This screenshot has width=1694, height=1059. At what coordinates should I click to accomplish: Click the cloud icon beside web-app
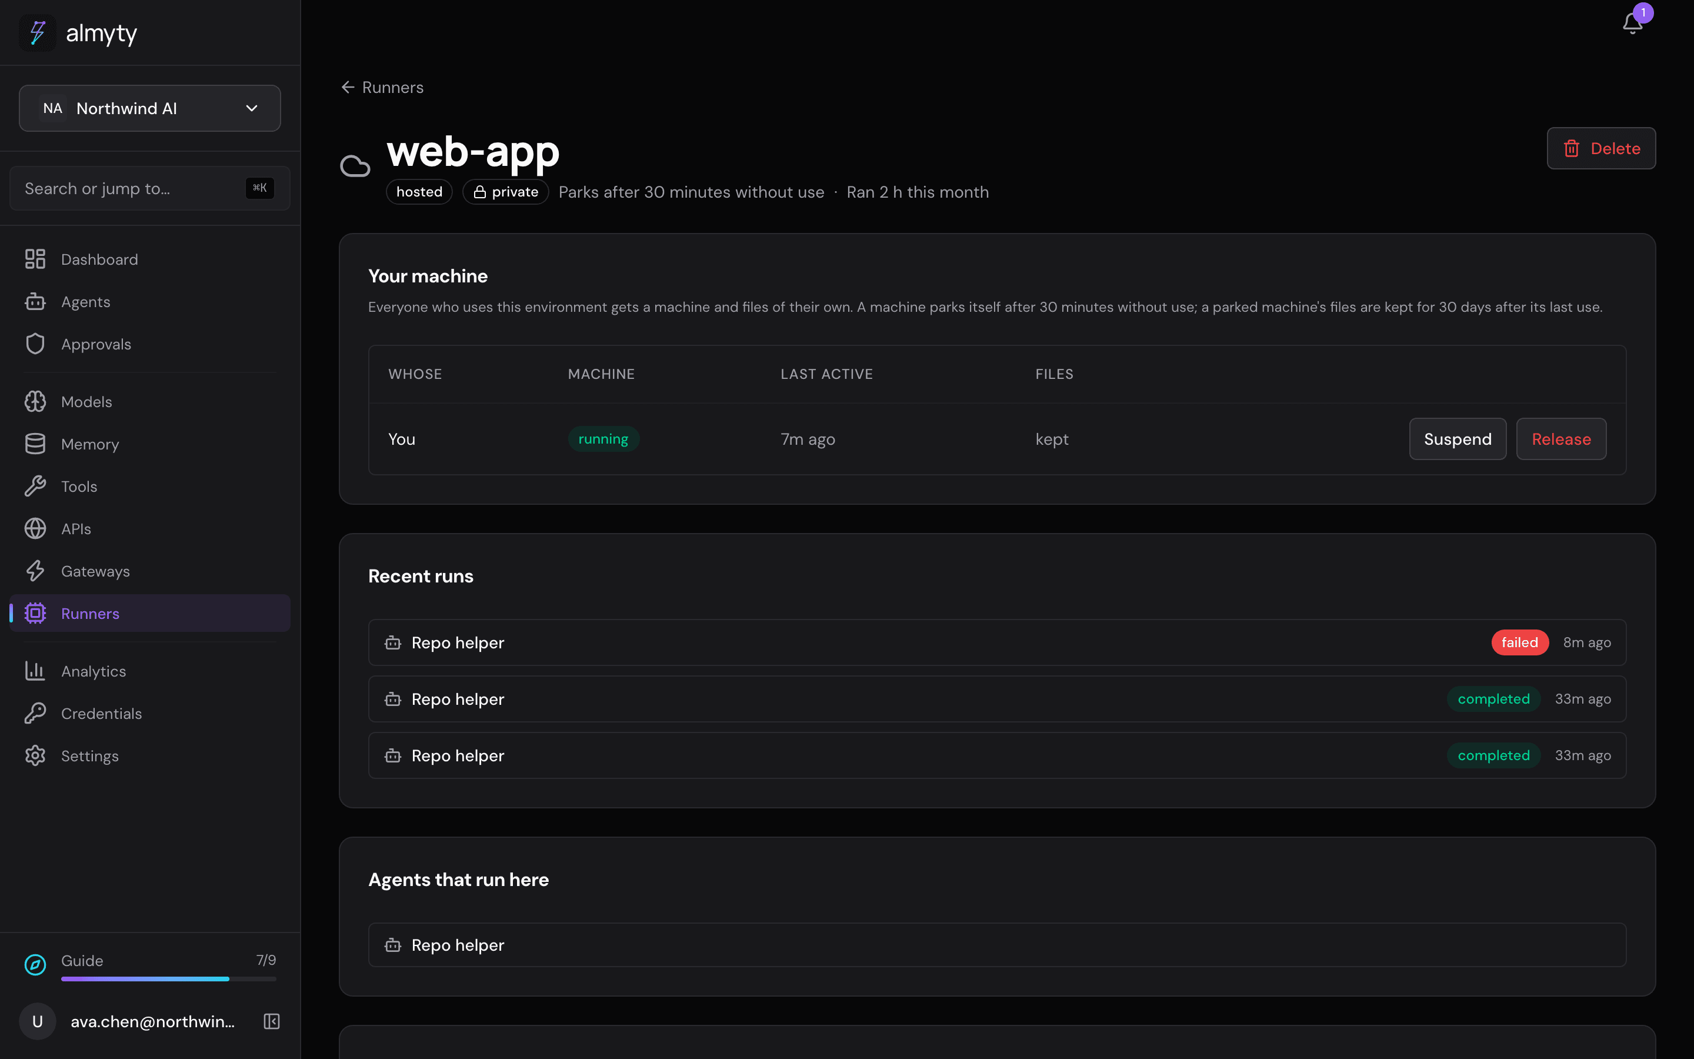(x=355, y=166)
